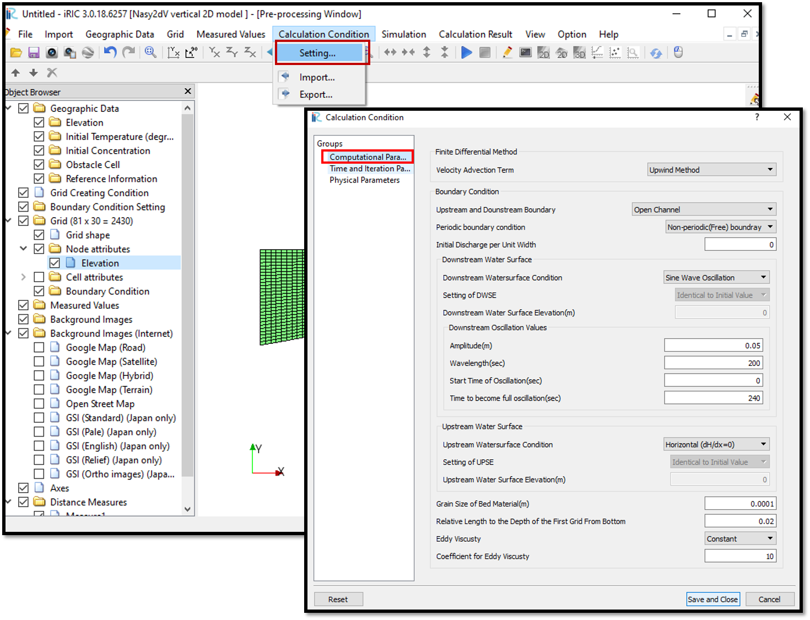Click the snapshot camera toolbar icon

(52, 53)
